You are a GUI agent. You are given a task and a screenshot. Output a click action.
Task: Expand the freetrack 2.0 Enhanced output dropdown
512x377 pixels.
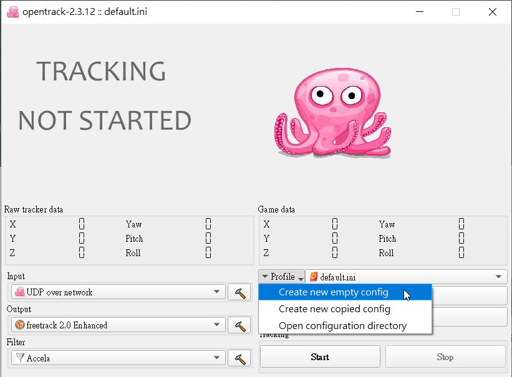(118, 325)
